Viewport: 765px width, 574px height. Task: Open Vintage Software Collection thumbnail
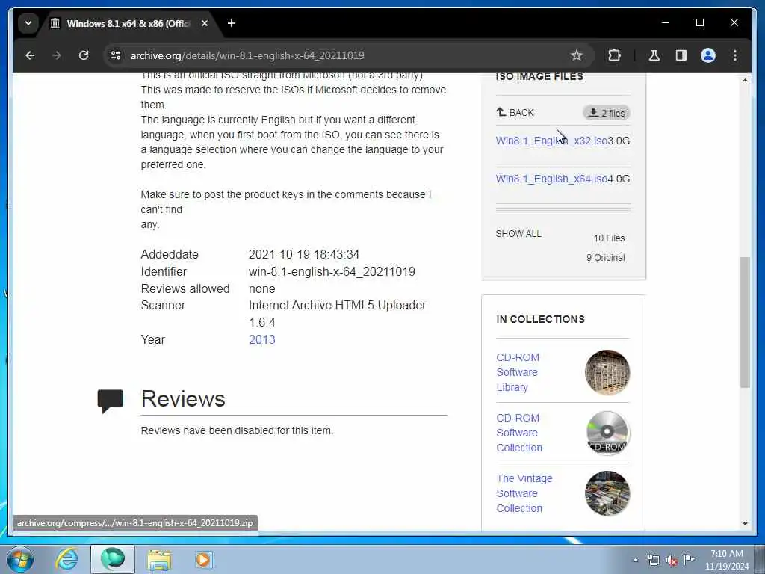607,493
